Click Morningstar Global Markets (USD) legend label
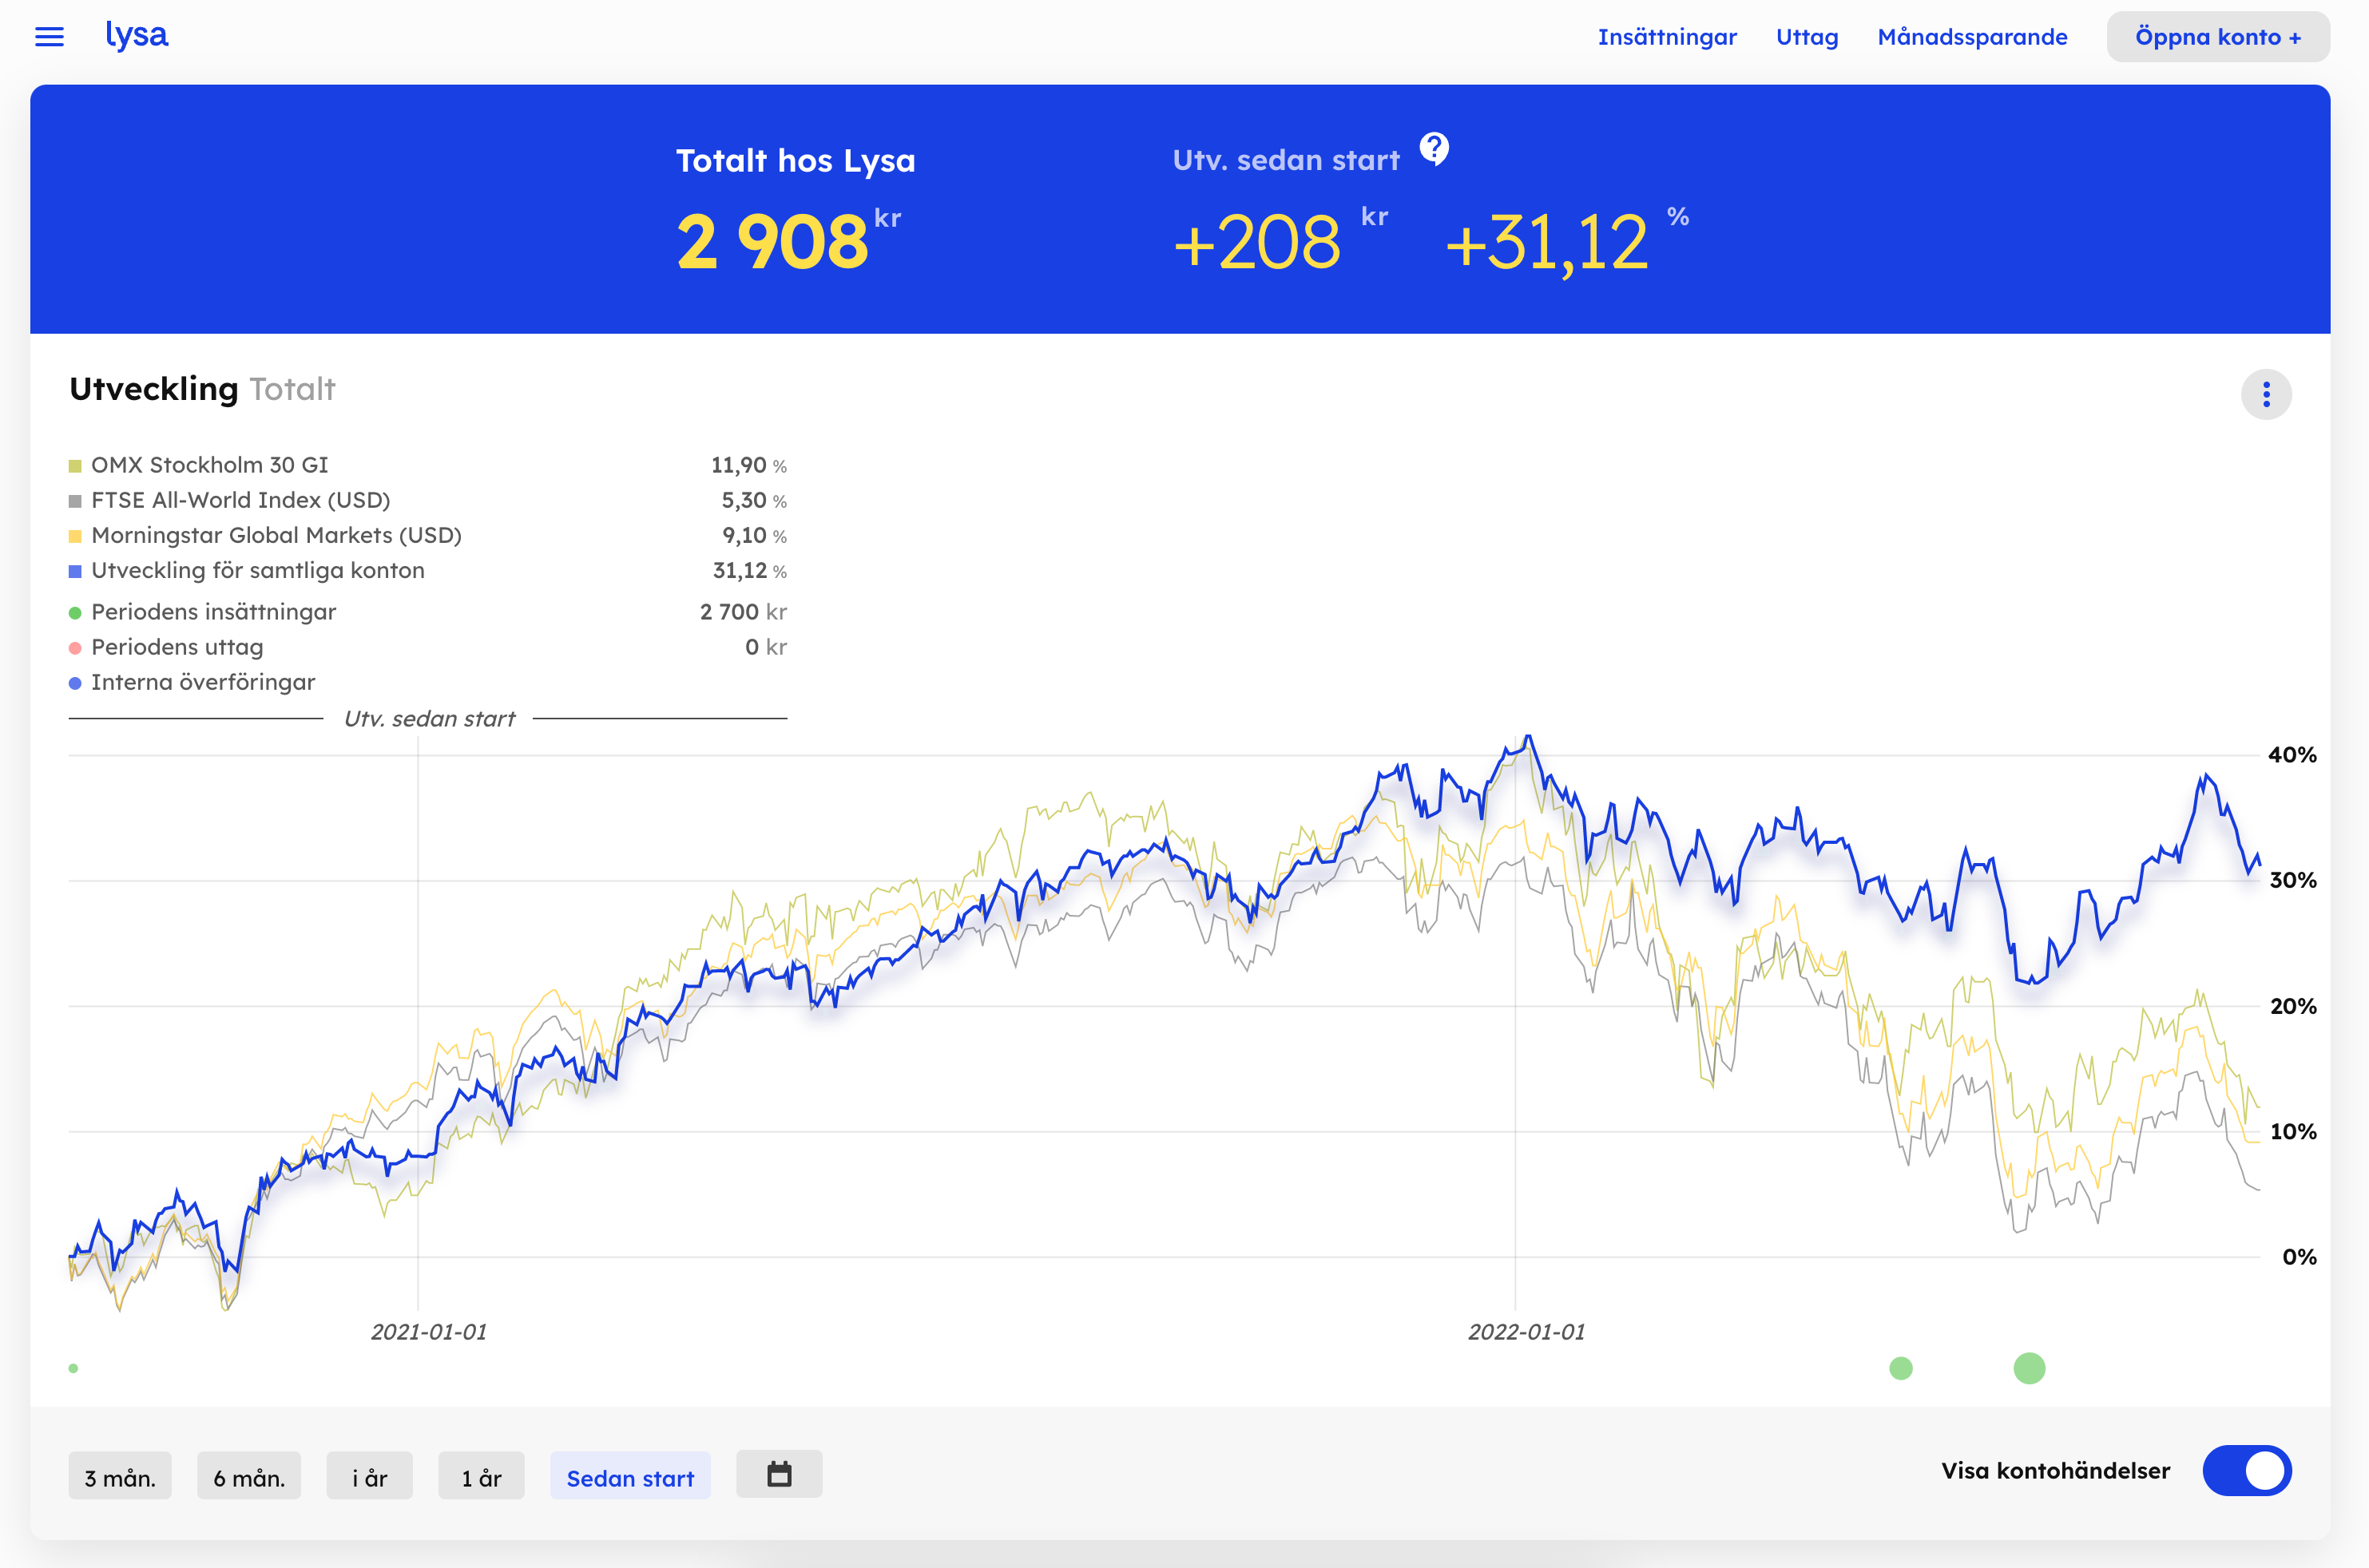Screen dimensions: 2369x1568 [277, 535]
